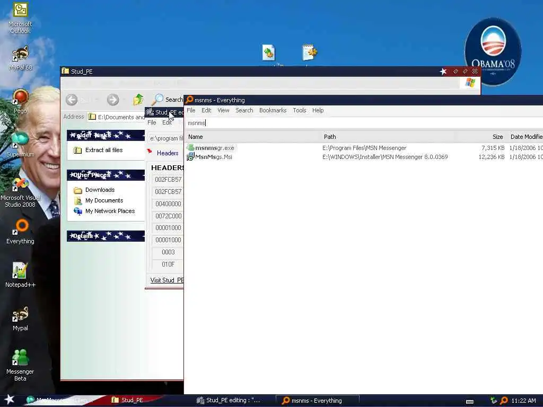
Task: Open Edit menu in Stud_PE editor window
Action: 167,122
